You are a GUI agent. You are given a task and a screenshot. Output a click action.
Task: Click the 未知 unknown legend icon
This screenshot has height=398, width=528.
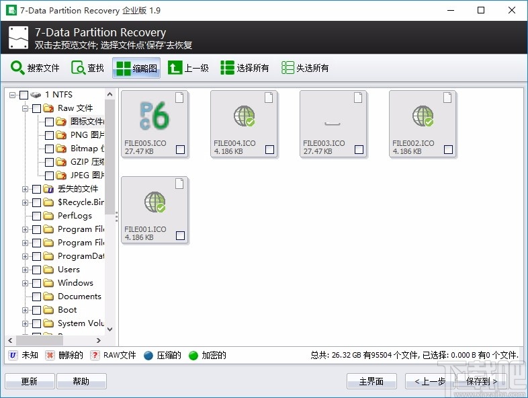click(x=13, y=355)
